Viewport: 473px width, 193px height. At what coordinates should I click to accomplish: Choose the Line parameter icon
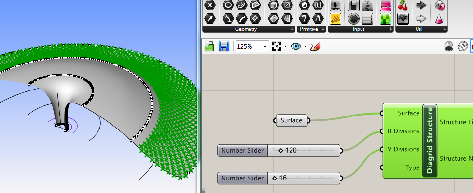coord(242,19)
